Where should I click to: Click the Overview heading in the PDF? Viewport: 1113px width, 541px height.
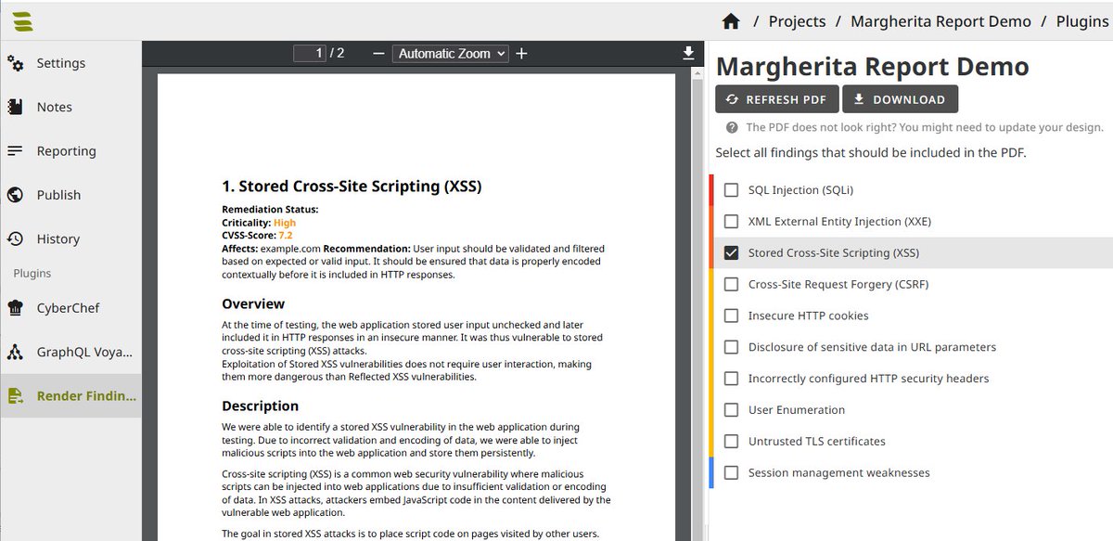pos(253,303)
